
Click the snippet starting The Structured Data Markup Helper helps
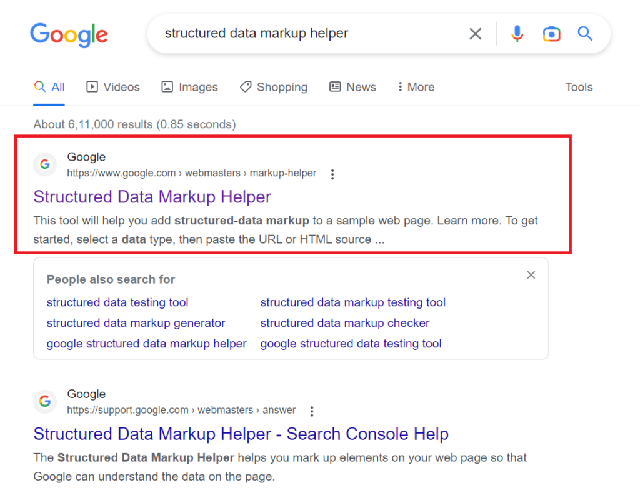pos(280,467)
